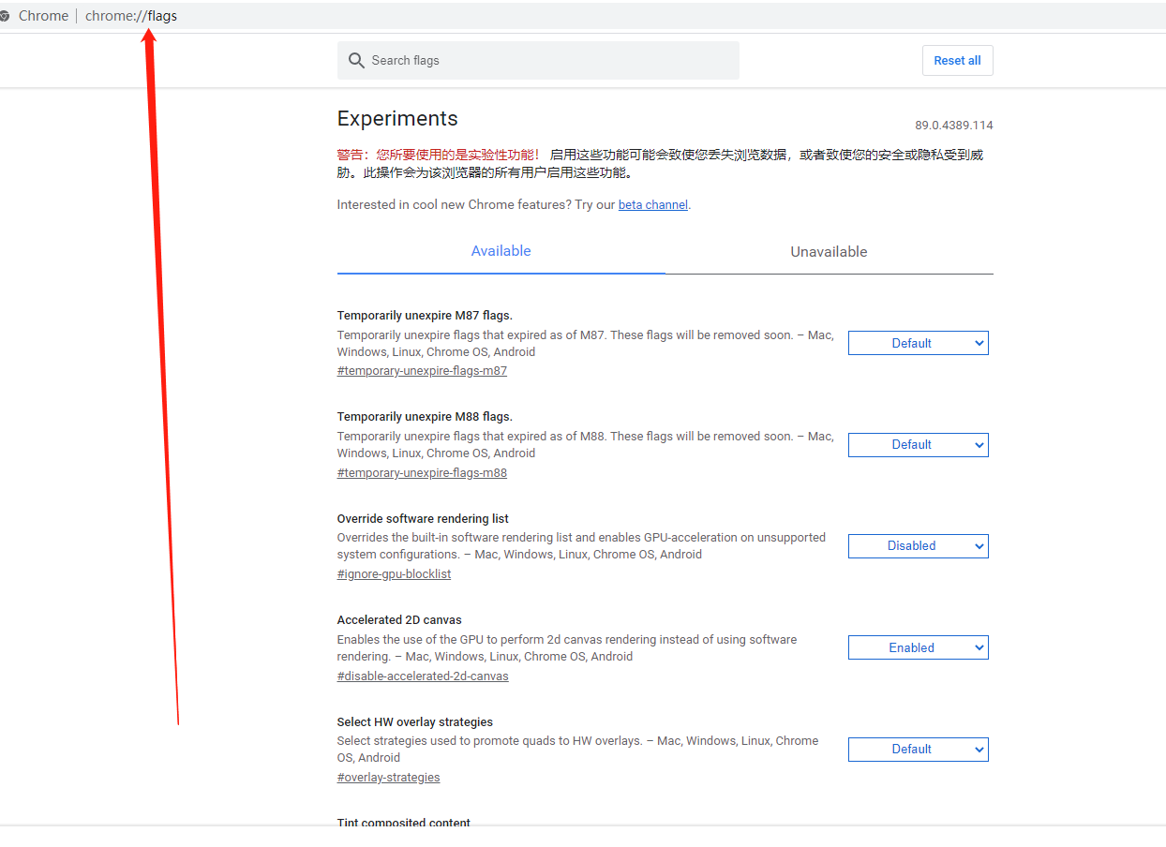
Task: Open dropdown for Temporarily unexpire M87 flags
Action: 919,343
